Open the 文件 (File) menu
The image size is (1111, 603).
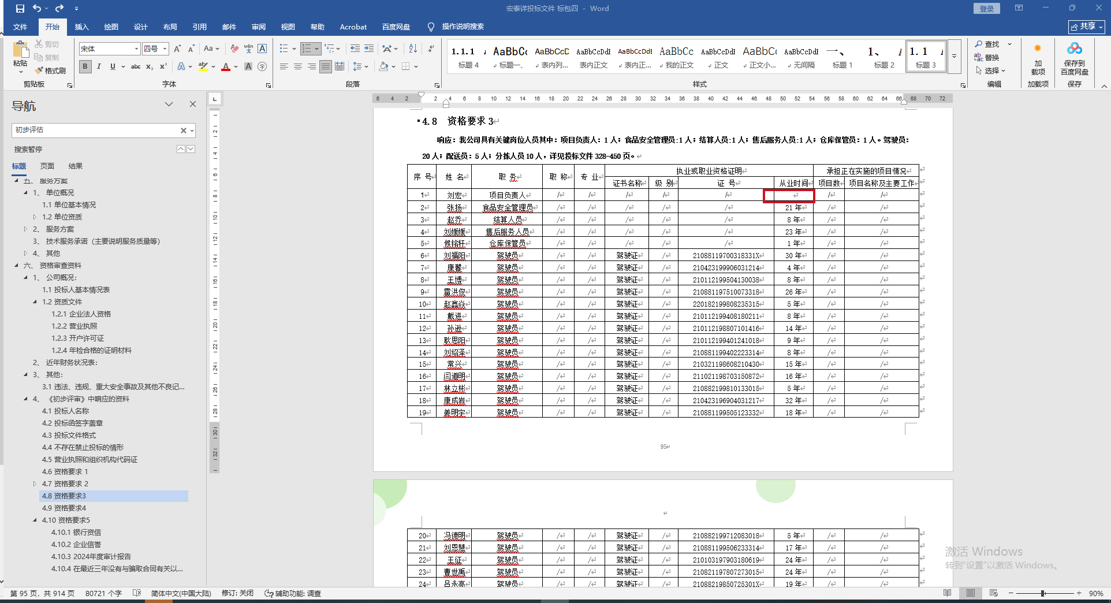coord(20,27)
